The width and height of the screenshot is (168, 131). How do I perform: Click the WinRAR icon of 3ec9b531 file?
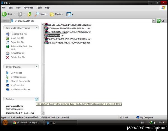(x=46, y=32)
